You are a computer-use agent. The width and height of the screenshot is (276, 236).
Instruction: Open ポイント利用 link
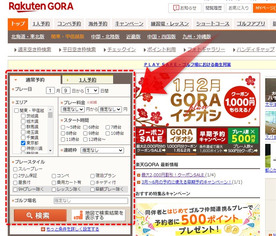pyautogui.click(x=161, y=50)
